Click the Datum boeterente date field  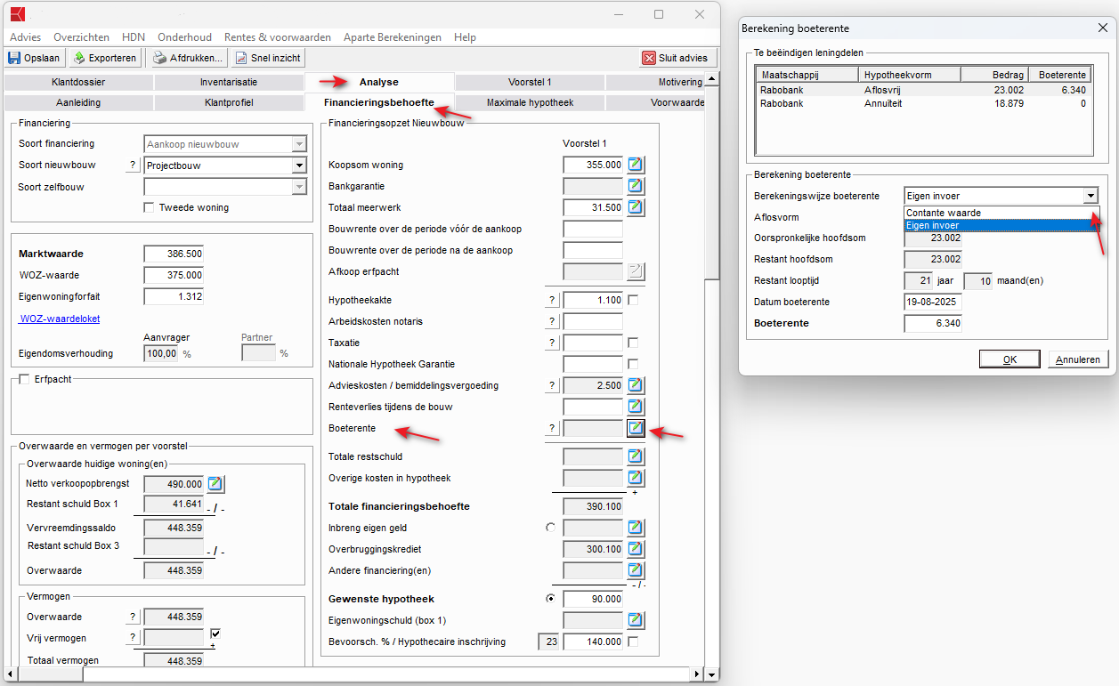click(x=933, y=302)
